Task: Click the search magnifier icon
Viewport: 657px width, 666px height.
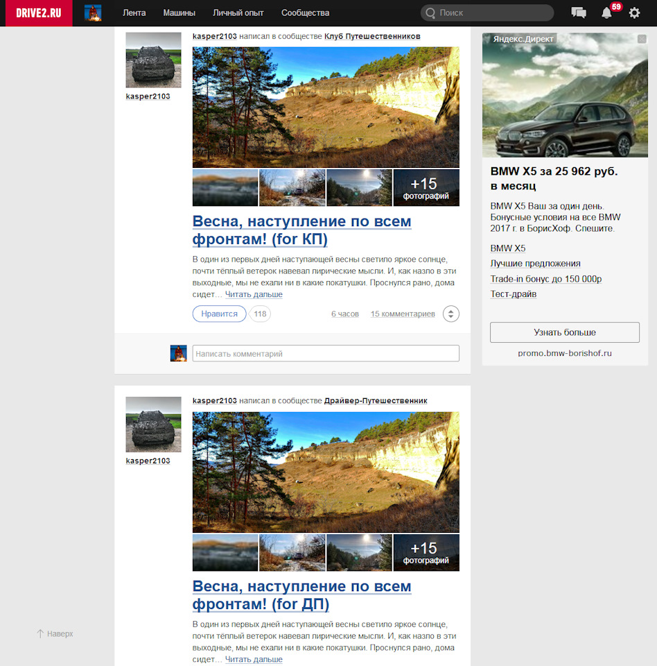Action: [431, 12]
